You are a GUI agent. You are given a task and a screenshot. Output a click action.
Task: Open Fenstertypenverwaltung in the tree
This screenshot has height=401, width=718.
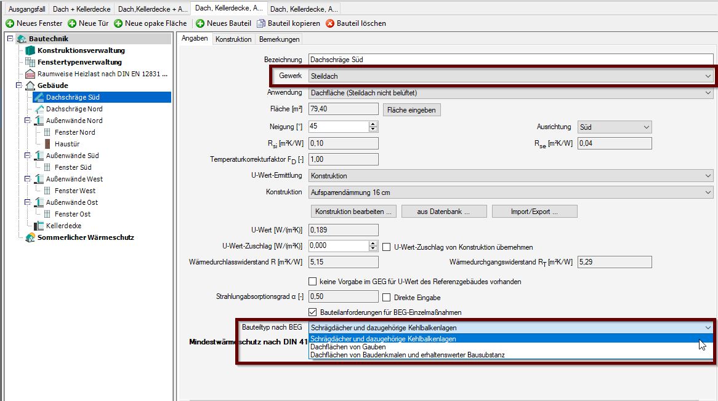(x=79, y=62)
